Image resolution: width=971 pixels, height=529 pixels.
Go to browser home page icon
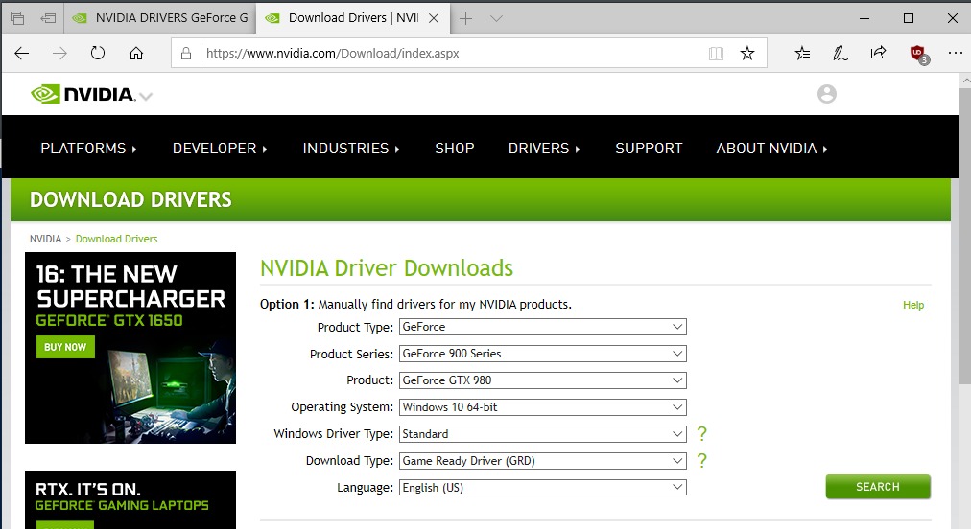click(x=136, y=54)
